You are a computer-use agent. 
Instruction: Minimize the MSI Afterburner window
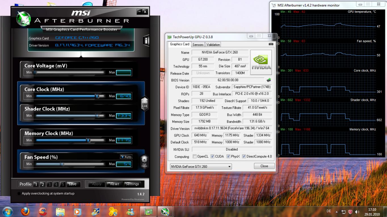point(139,12)
